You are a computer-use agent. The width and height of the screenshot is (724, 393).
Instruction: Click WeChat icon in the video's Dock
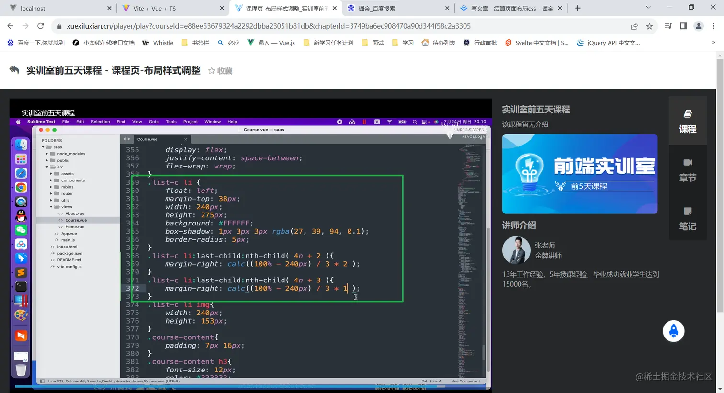pyautogui.click(x=21, y=230)
